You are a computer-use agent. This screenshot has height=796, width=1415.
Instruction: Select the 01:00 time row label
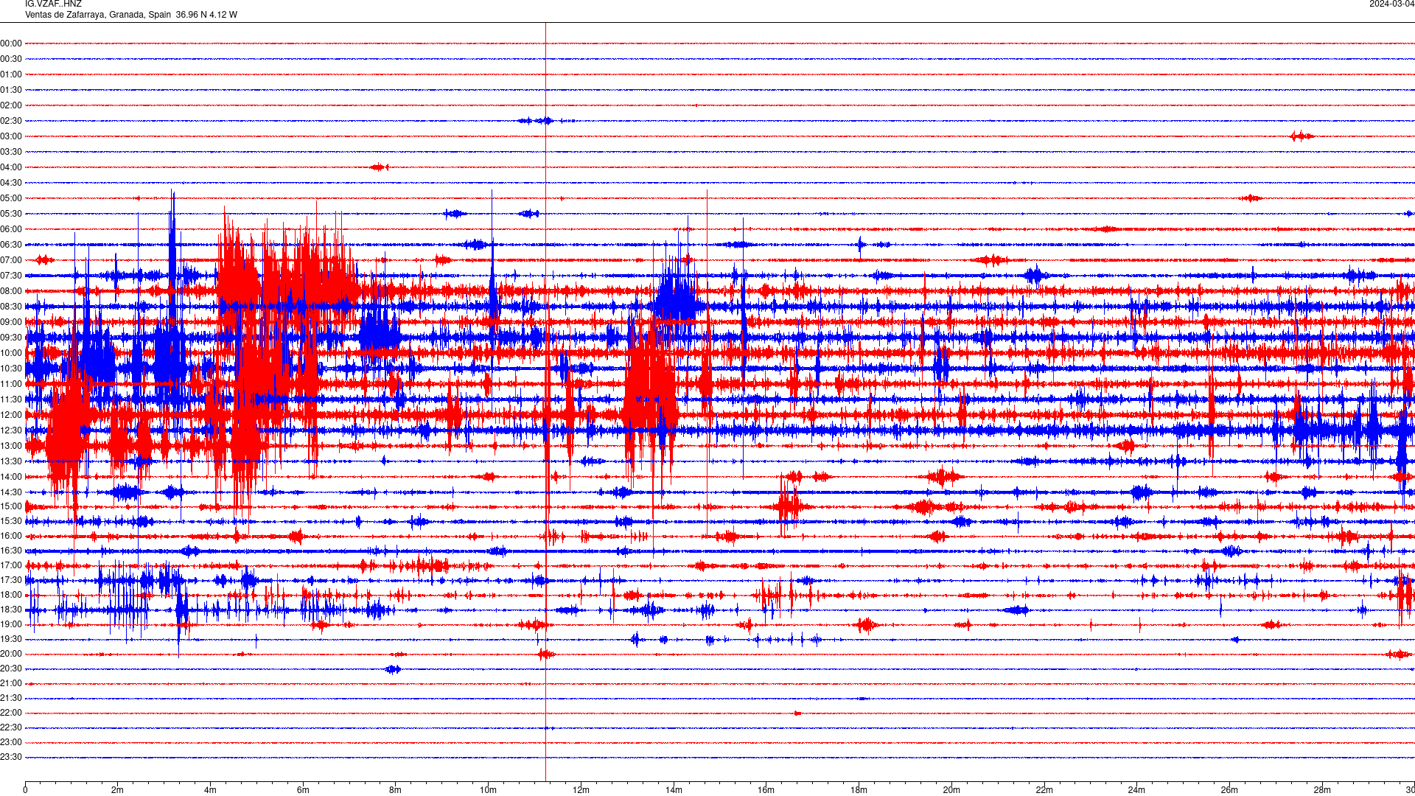11,74
